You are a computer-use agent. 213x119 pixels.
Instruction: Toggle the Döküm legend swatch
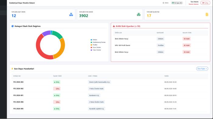point(91,40)
